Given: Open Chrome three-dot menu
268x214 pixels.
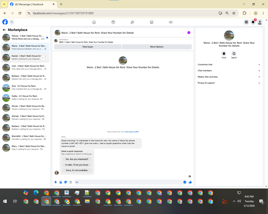Looking at the screenshot, I should pos(263,13).
